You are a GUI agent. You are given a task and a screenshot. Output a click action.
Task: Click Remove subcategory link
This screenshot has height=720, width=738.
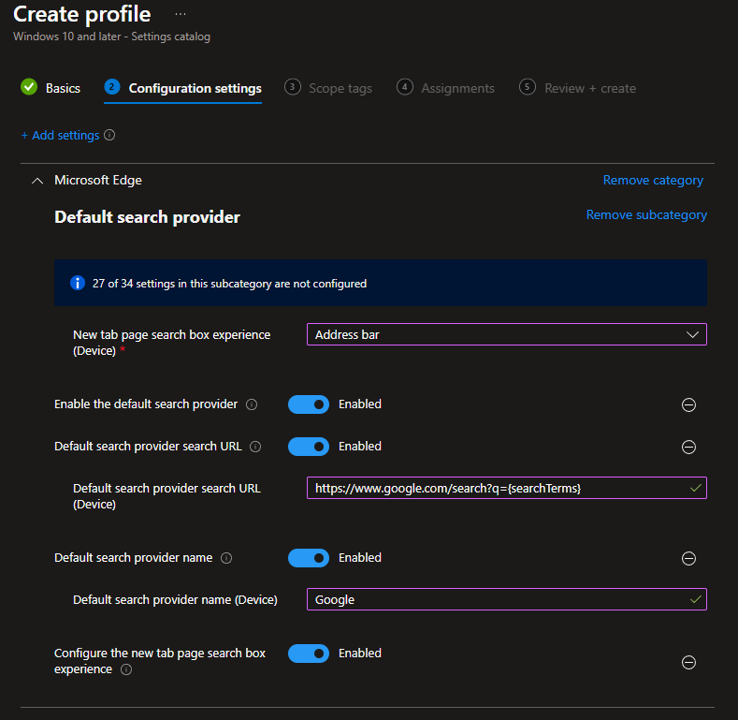coord(646,214)
